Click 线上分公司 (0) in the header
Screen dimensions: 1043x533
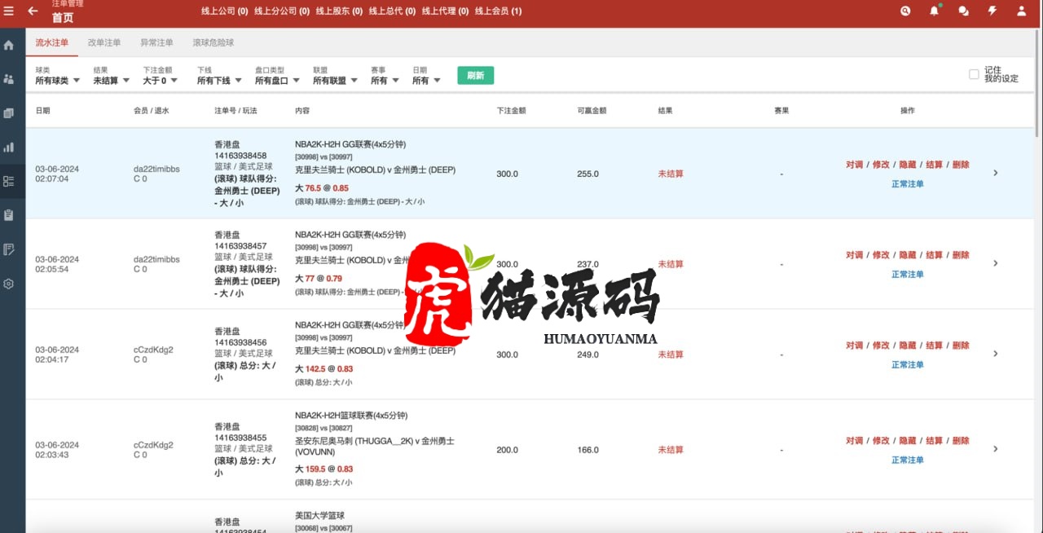(x=282, y=11)
